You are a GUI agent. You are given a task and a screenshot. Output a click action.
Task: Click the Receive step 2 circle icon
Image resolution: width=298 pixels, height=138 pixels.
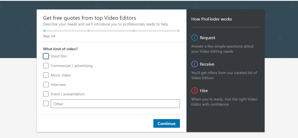[x=194, y=64]
